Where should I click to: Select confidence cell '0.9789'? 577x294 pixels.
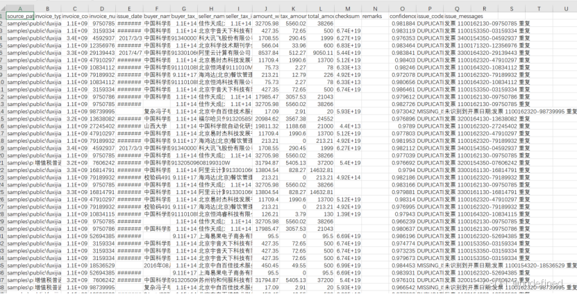[x=402, y=126]
